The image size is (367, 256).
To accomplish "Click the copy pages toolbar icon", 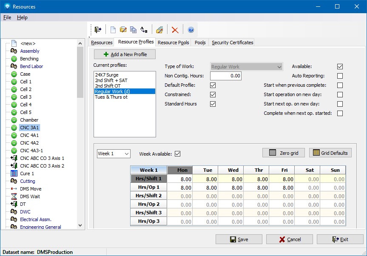I will (133, 30).
